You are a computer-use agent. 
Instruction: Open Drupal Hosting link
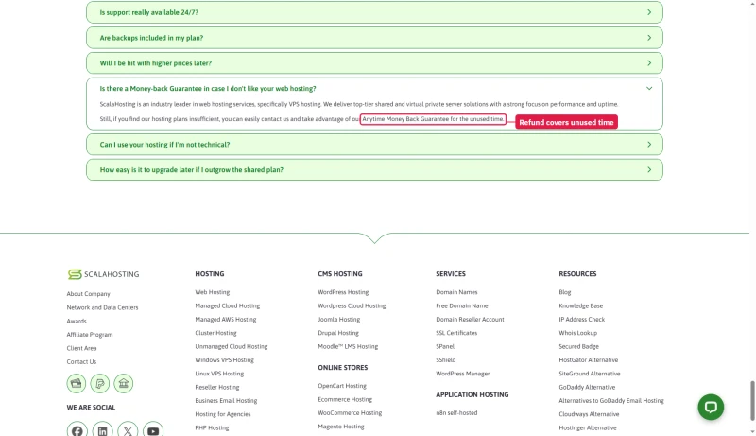[338, 333]
